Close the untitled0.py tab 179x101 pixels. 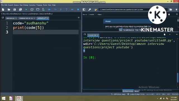click(48, 18)
